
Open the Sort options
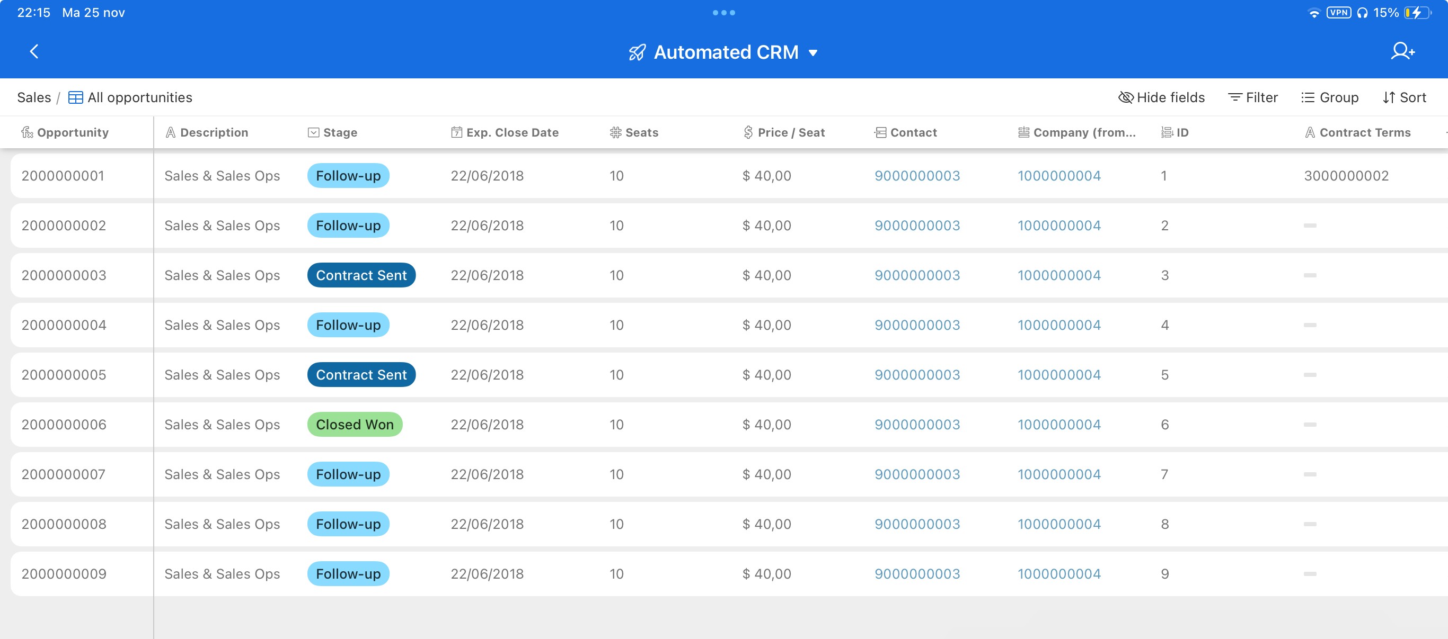tap(1404, 98)
